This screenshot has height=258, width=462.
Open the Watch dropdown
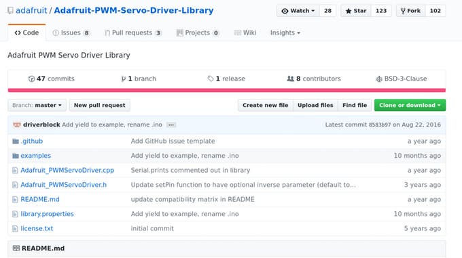point(298,11)
